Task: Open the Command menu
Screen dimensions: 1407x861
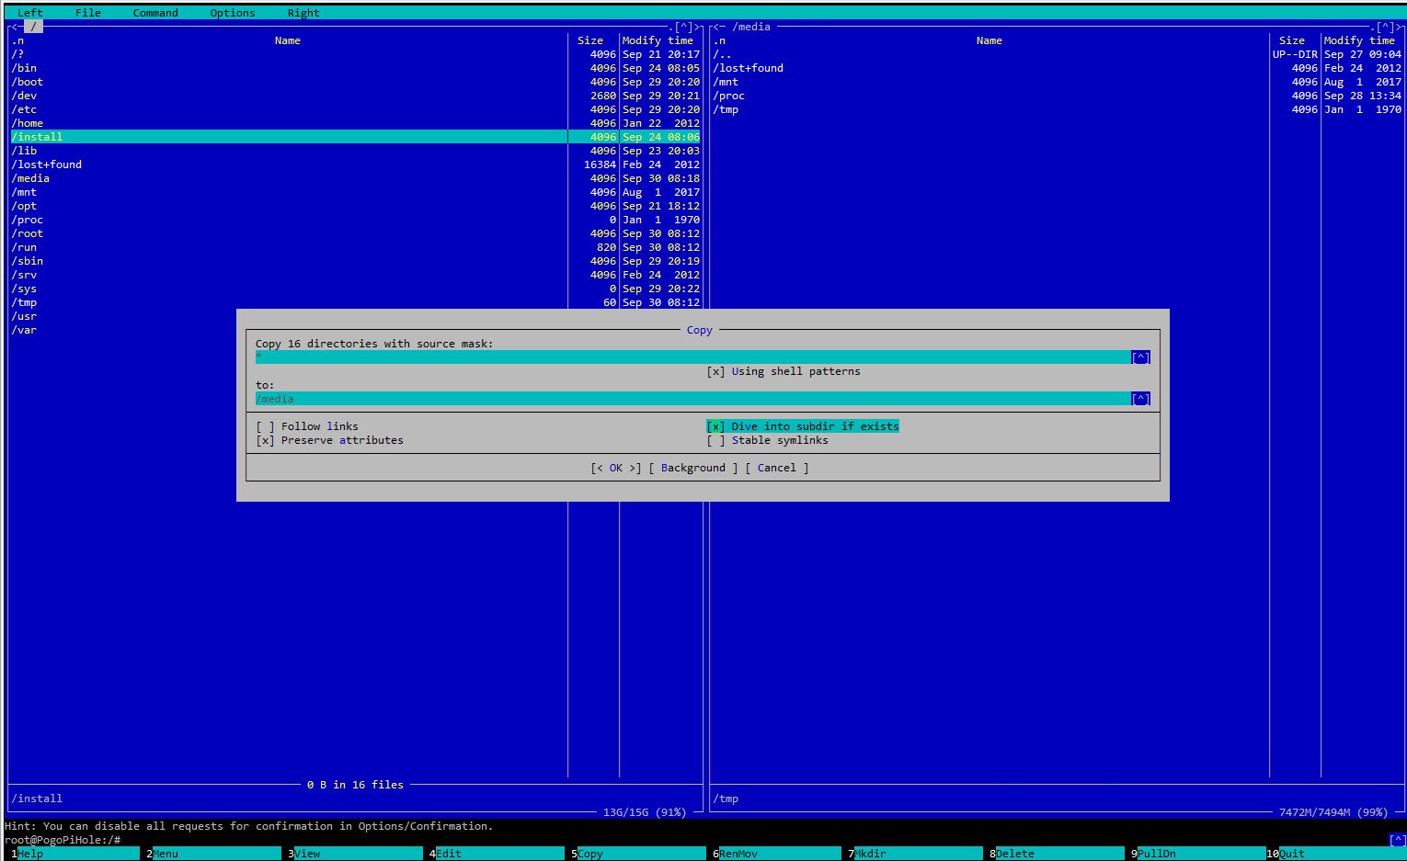Action: click(x=155, y=13)
